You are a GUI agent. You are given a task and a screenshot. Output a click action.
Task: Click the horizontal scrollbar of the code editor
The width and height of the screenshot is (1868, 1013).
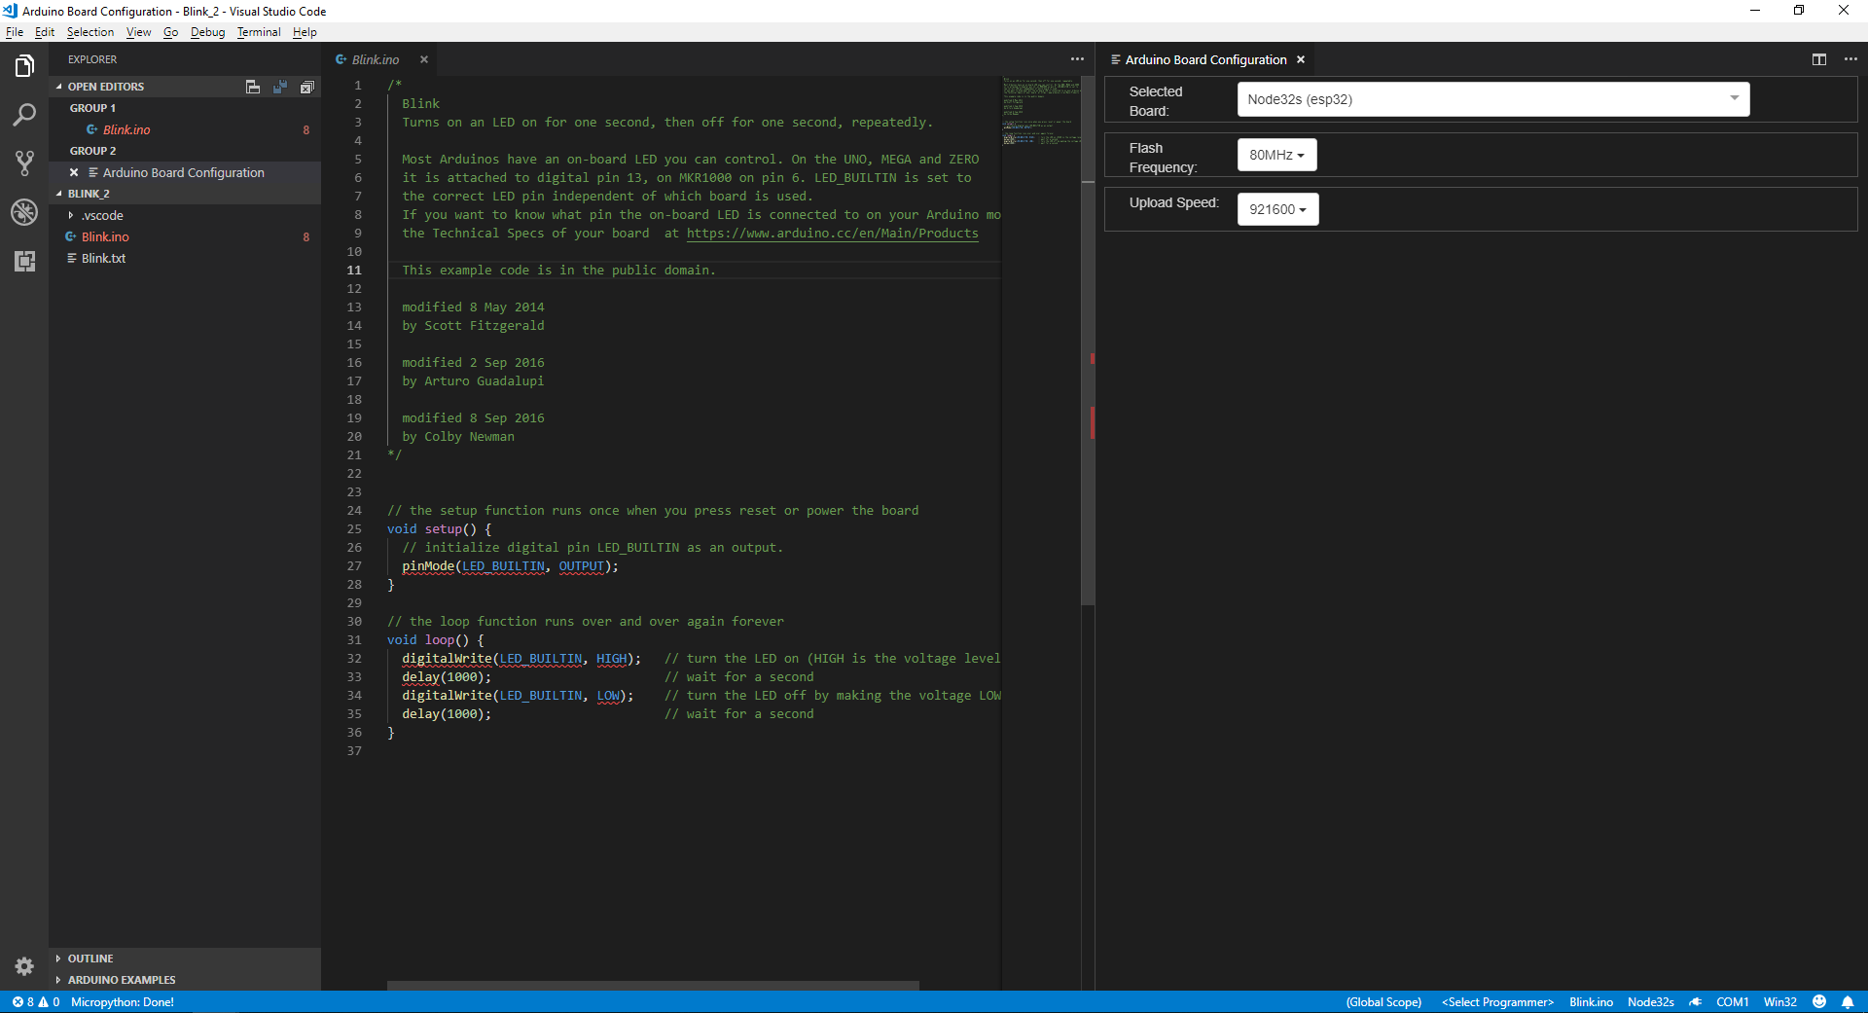pos(653,986)
